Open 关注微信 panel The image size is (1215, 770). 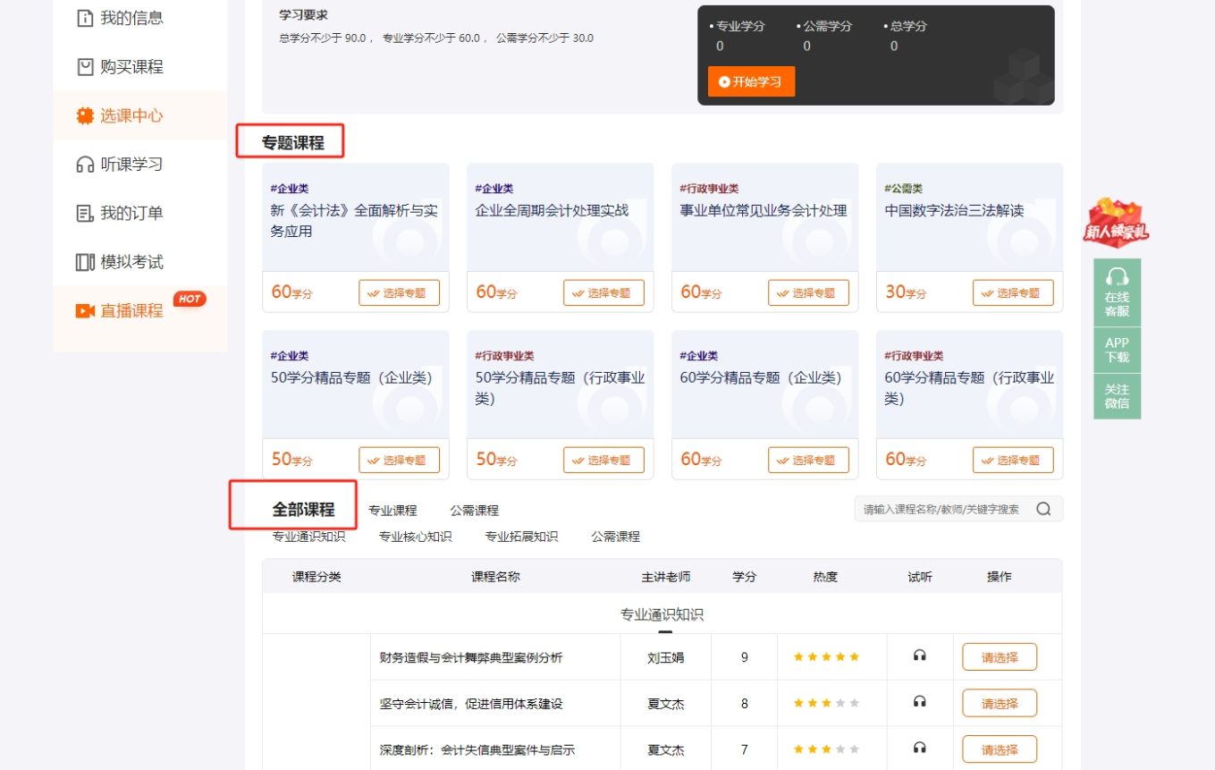click(x=1117, y=396)
